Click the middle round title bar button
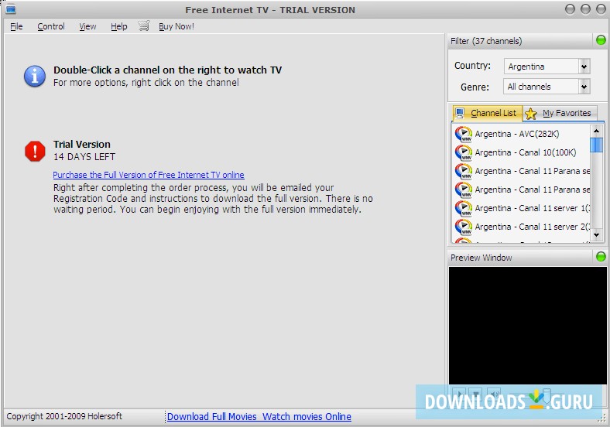The height and width of the screenshot is (427, 610). pos(585,9)
